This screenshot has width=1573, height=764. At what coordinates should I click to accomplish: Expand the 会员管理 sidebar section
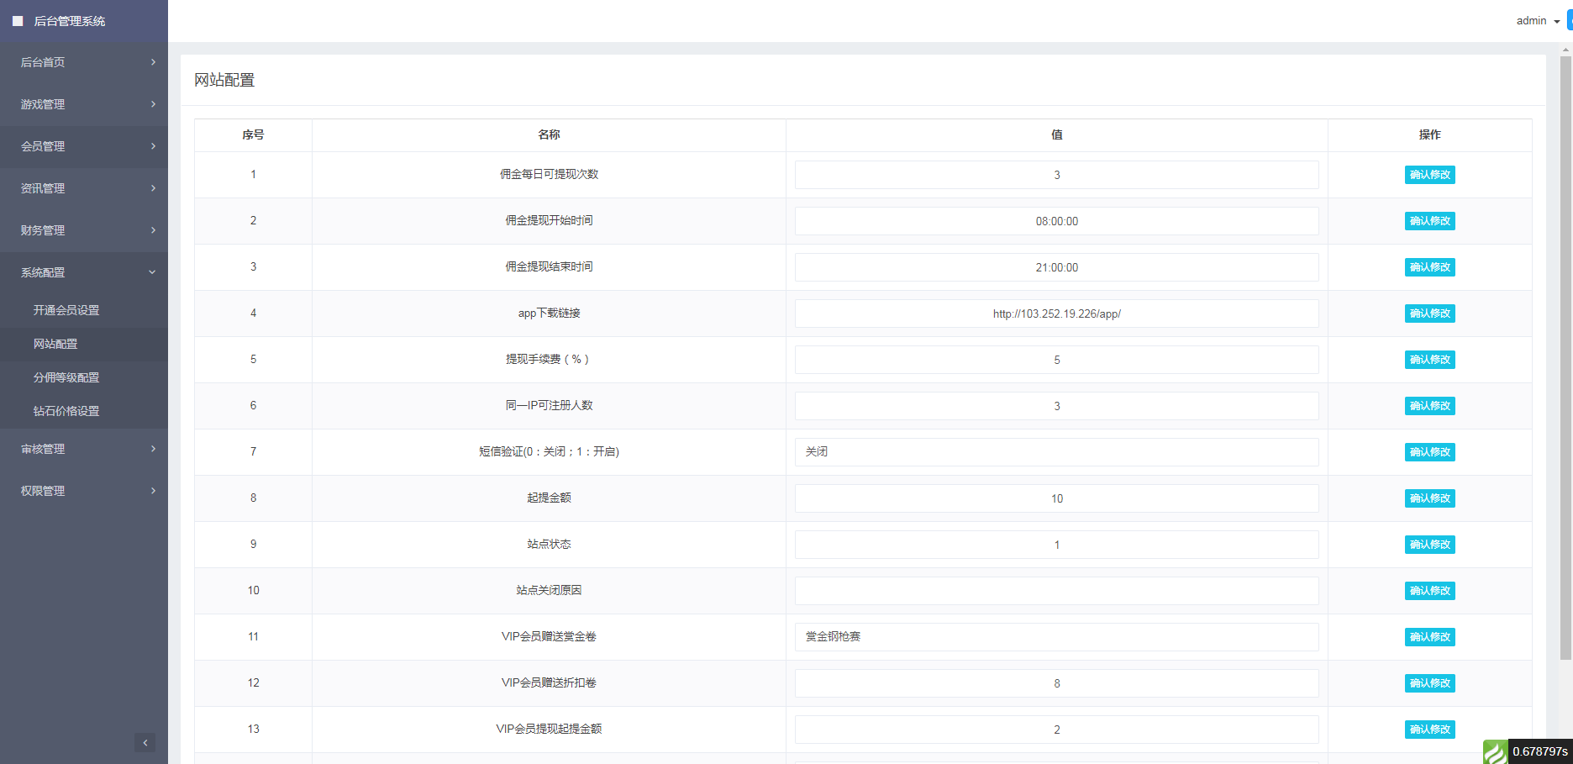pyautogui.click(x=84, y=146)
